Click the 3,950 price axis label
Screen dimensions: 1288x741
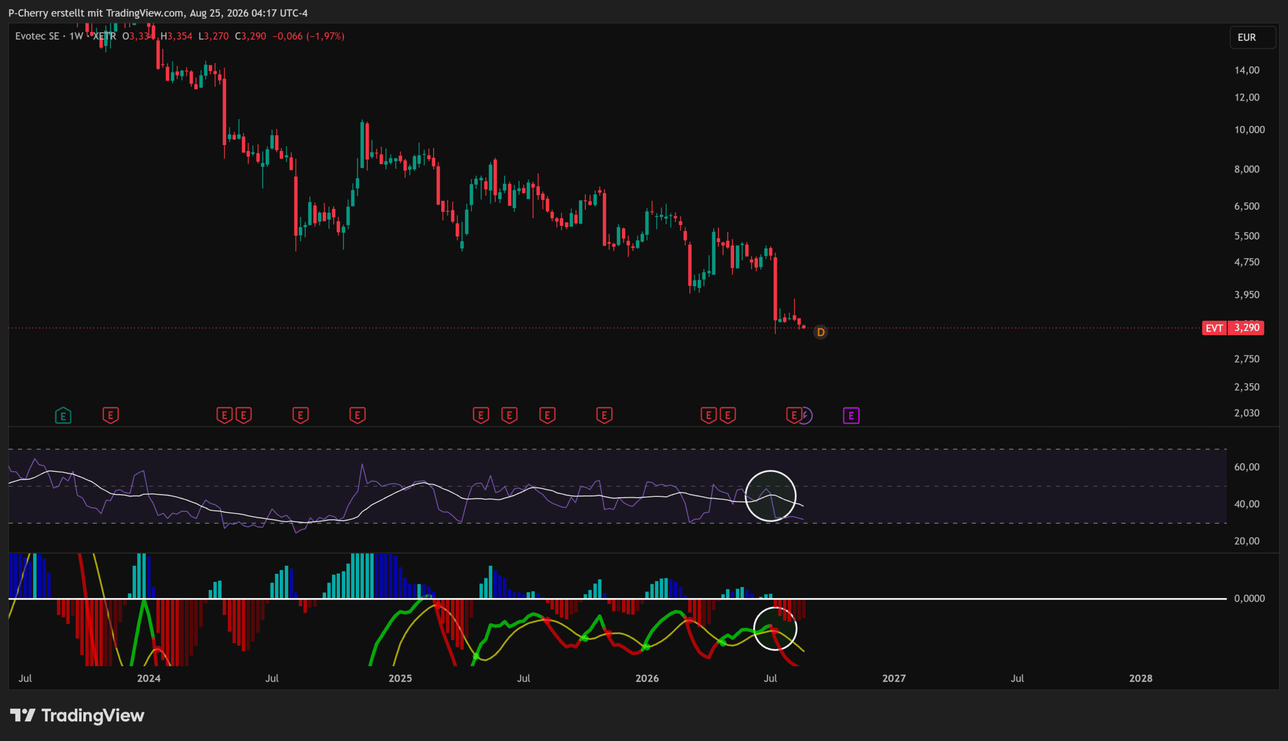[1247, 294]
